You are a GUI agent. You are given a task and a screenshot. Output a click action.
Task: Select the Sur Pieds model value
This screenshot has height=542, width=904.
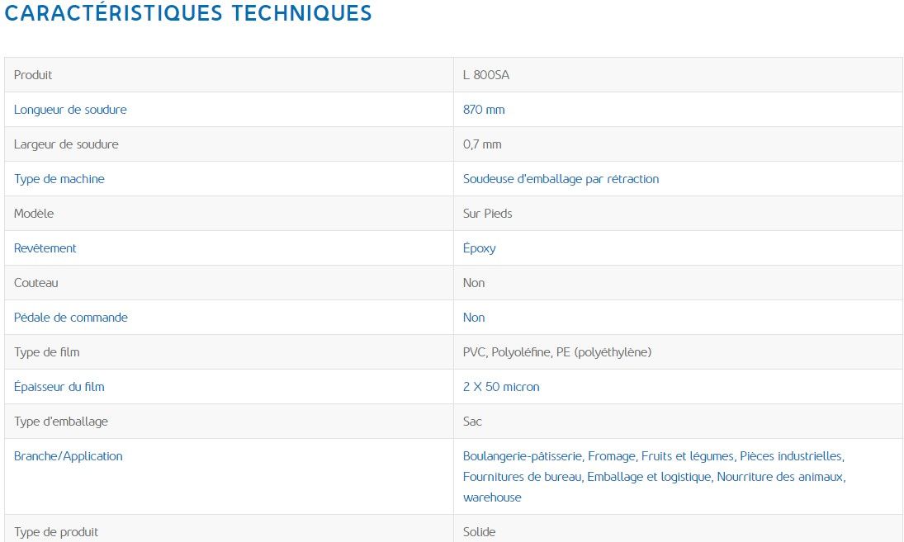pos(487,214)
